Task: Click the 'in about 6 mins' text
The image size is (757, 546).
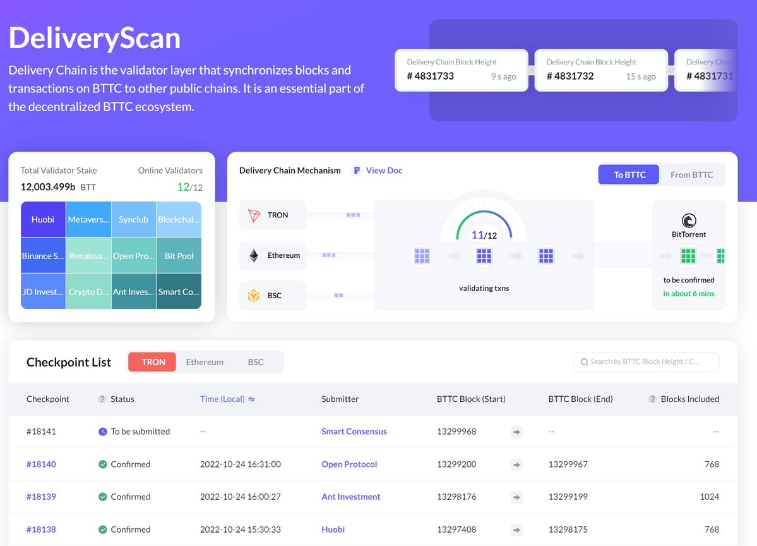Action: click(x=688, y=293)
